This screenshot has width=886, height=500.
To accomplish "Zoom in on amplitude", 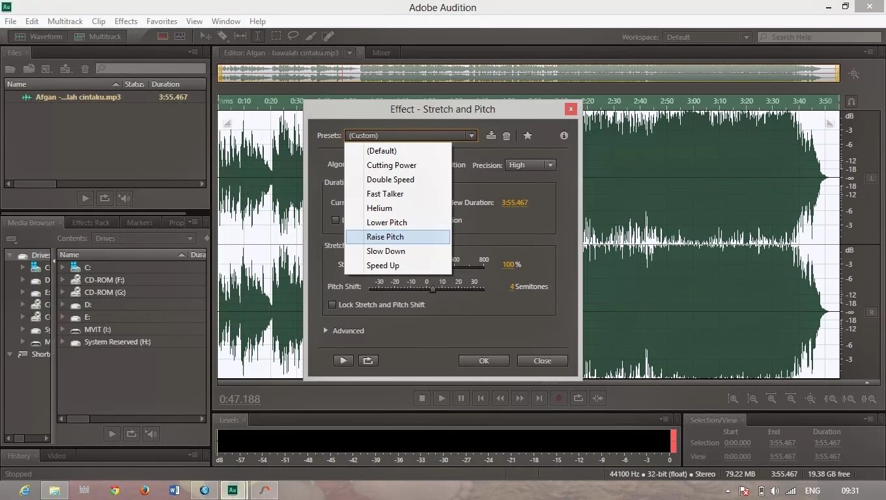I will [733, 398].
